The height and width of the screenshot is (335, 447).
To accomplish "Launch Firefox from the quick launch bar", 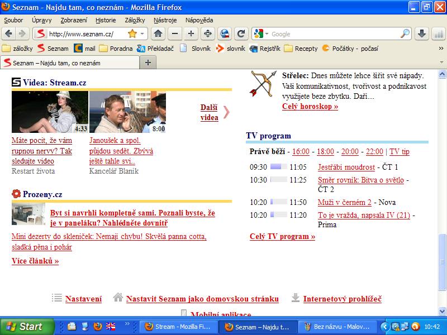I will click(x=97, y=326).
